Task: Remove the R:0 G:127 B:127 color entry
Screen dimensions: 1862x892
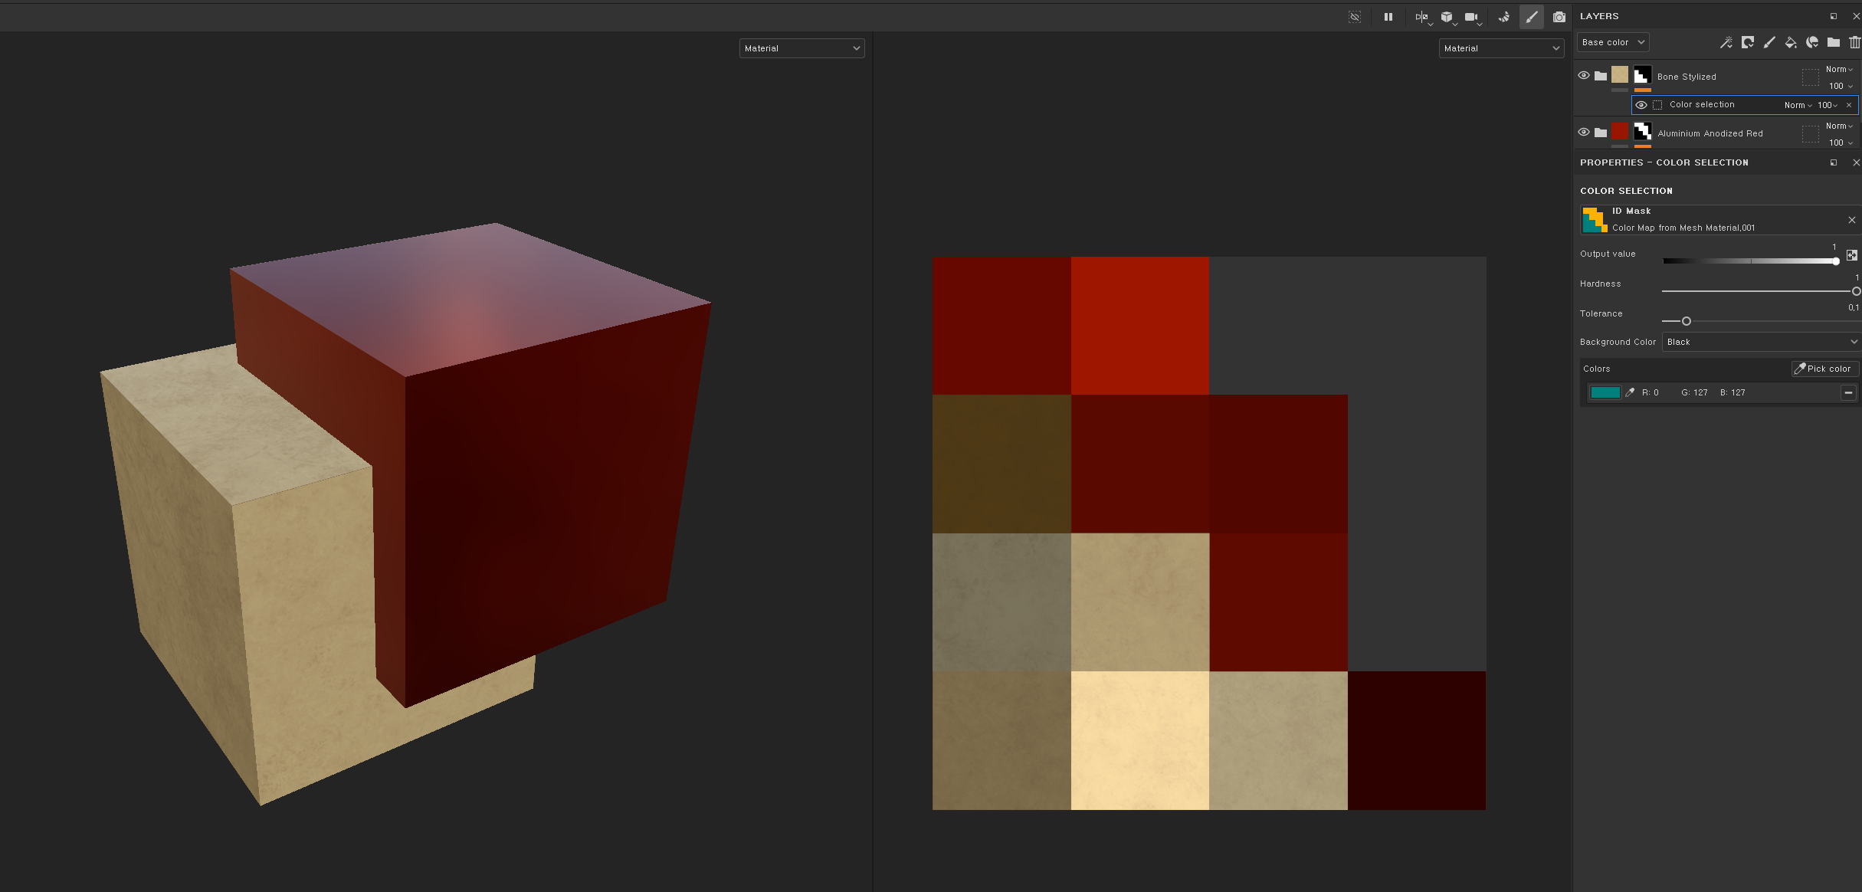Action: [1848, 392]
